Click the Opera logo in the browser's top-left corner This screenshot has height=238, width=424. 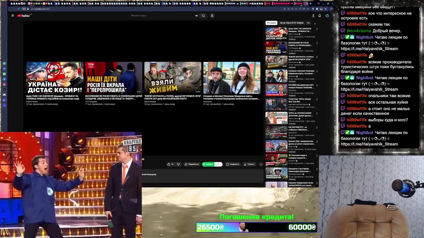[x=4, y=4]
